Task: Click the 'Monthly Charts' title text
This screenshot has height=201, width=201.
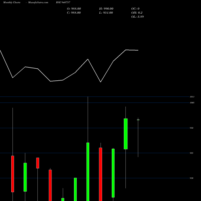Action: coord(12,2)
